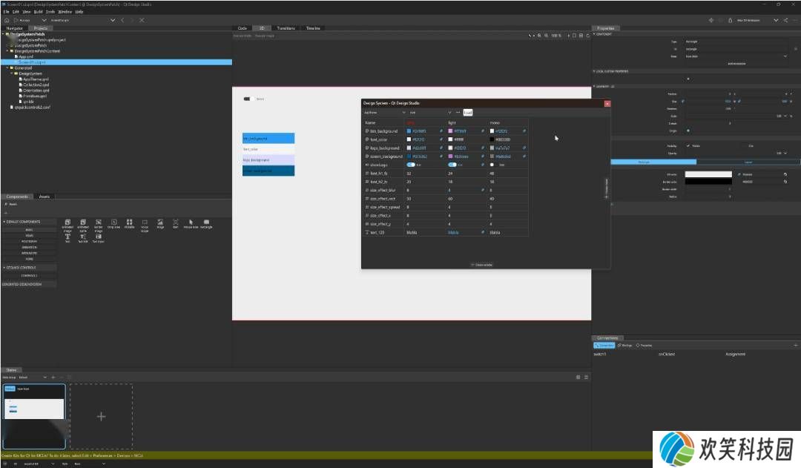Click the Load button in Design System dialog
Viewport: 801px width, 468px height.
click(x=468, y=113)
